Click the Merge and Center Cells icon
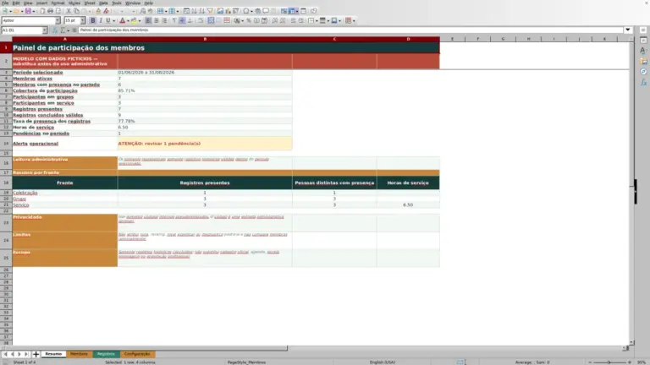Viewport: 650px width, 365px height. point(211,20)
